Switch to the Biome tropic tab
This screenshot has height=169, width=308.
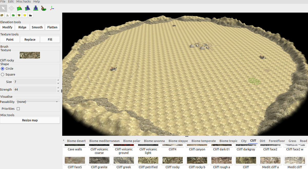click(228, 141)
